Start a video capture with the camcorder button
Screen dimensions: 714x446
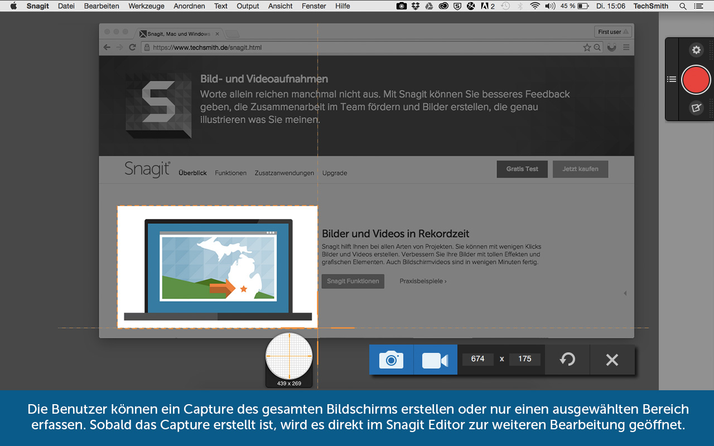pyautogui.click(x=435, y=360)
